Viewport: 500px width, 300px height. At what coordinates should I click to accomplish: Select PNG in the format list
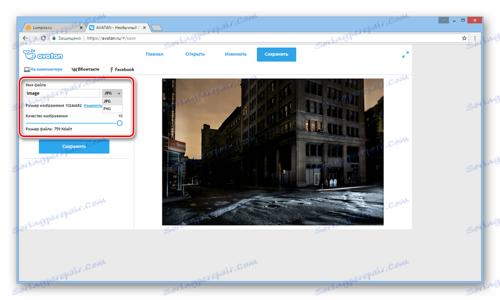click(112, 109)
